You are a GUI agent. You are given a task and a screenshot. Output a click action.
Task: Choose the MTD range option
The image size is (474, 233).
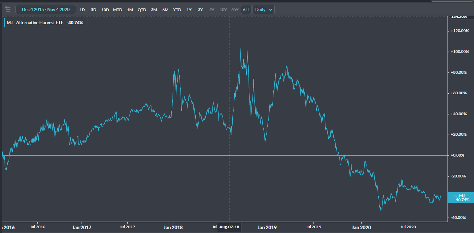(x=117, y=10)
